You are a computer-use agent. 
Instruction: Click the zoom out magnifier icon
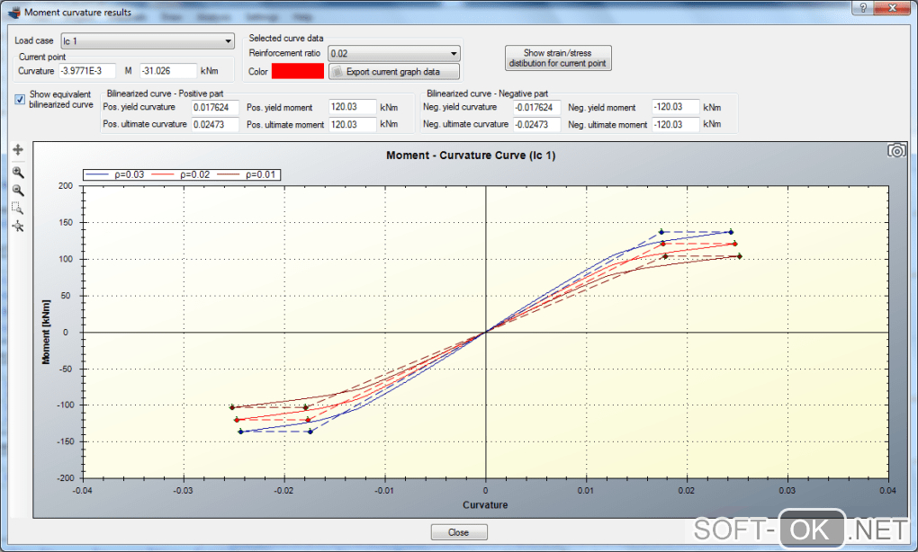click(x=17, y=190)
